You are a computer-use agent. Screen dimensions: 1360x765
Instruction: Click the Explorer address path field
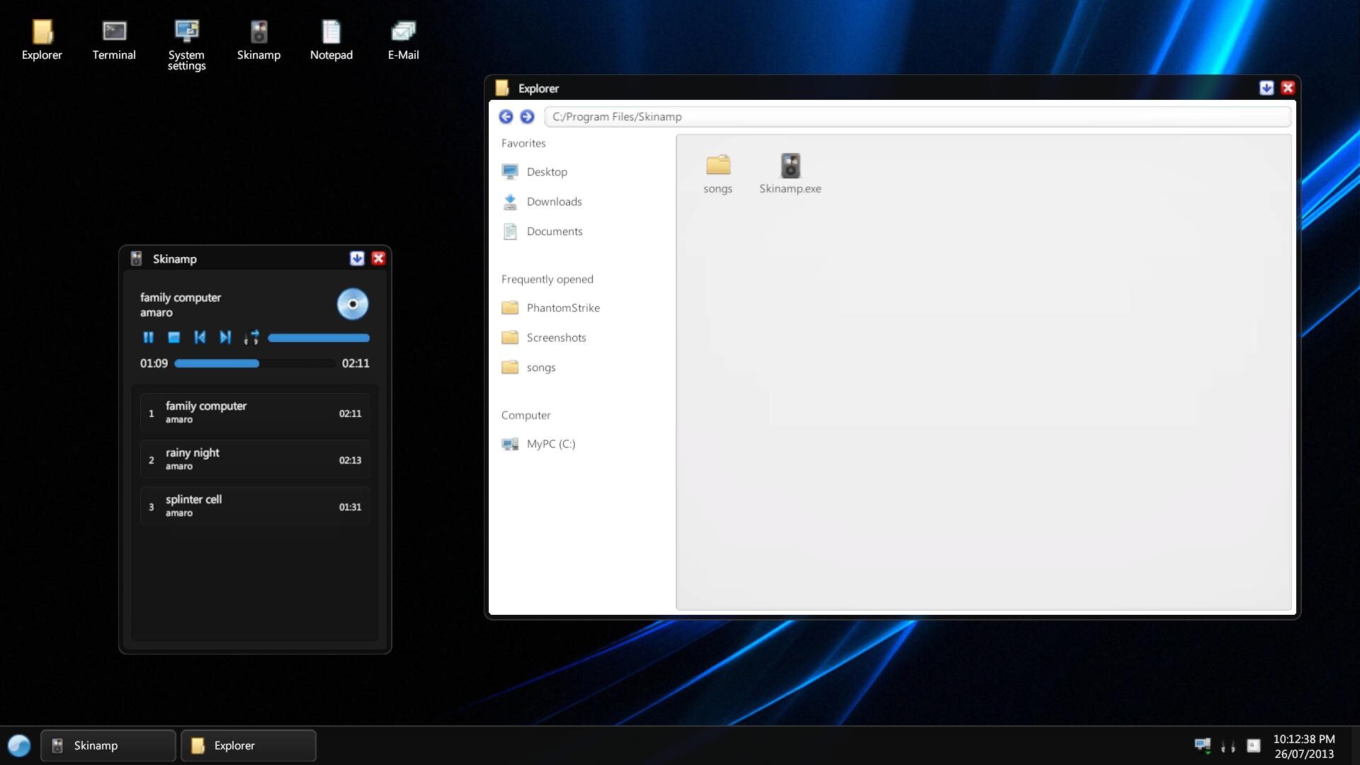pyautogui.click(x=917, y=117)
